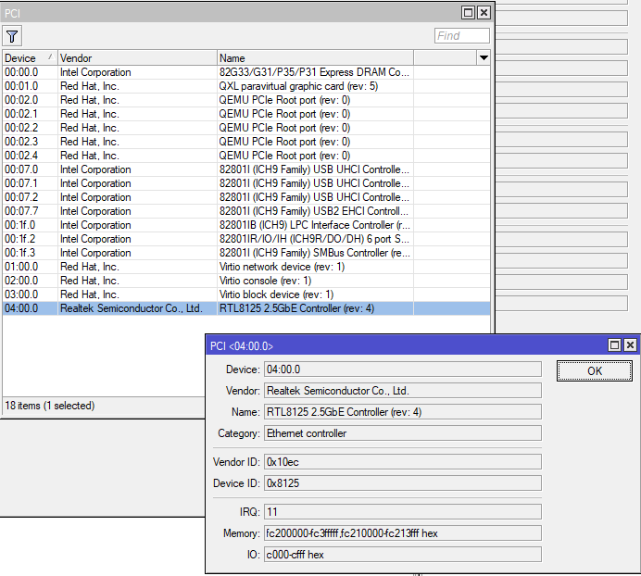Maximize the PCI list window
The width and height of the screenshot is (641, 576).
468,13
